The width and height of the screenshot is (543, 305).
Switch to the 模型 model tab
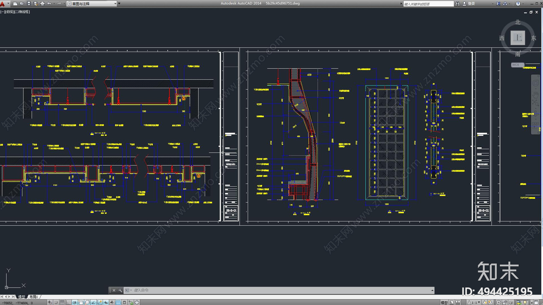click(x=22, y=297)
